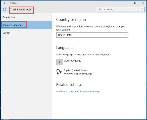Expand the country list with the chevron arrow
The image size is (147, 120).
(126, 35)
